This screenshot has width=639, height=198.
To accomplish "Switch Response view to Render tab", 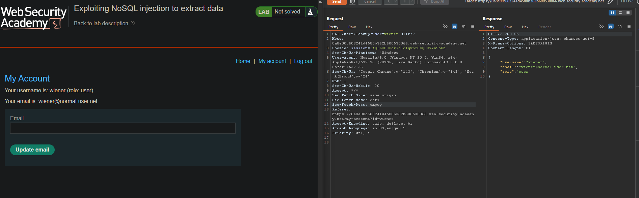I will click(544, 27).
